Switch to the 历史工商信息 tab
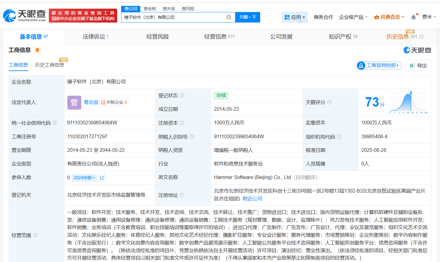 (x=49, y=65)
